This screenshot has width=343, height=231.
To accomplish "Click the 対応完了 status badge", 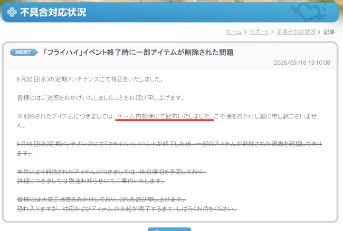I will (24, 52).
